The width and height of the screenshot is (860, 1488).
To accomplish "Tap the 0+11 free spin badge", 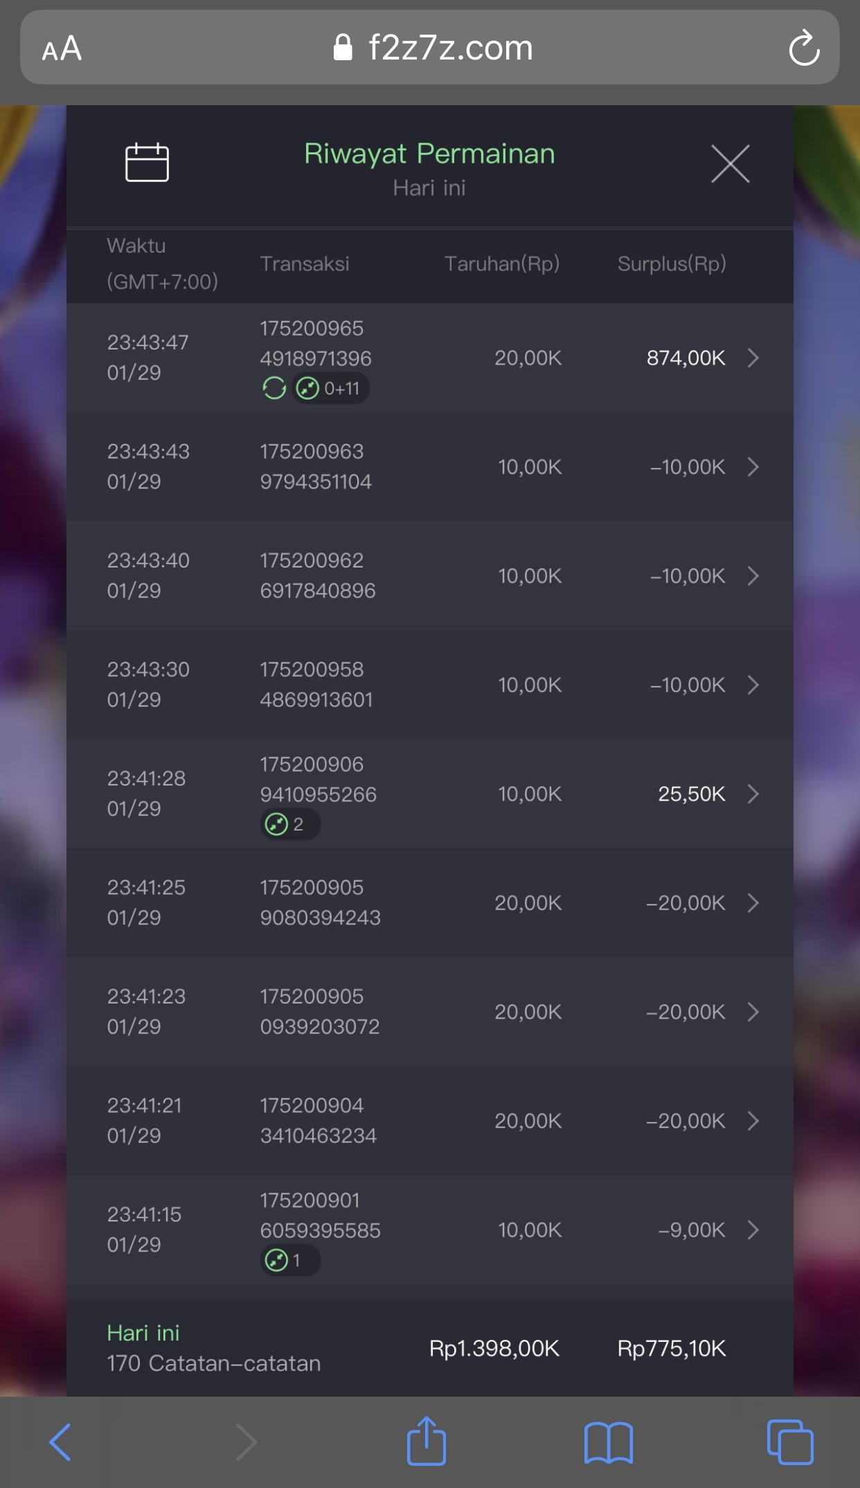I will point(330,388).
